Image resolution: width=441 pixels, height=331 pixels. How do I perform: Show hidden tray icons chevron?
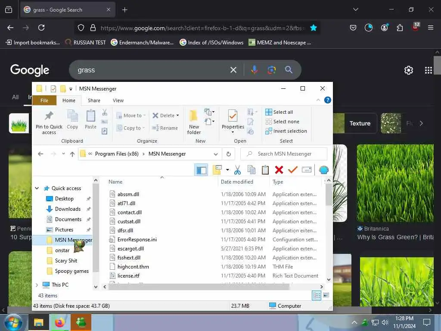[x=354, y=322]
